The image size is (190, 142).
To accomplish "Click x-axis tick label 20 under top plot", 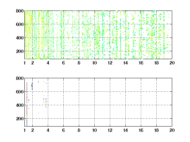I will click(172, 63).
